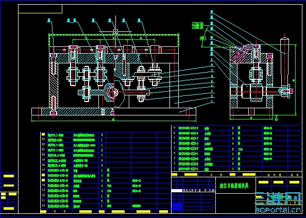Select item number 20 in the parts list
The height and width of the screenshot is (218, 306).
pyautogui.click(x=43, y=155)
